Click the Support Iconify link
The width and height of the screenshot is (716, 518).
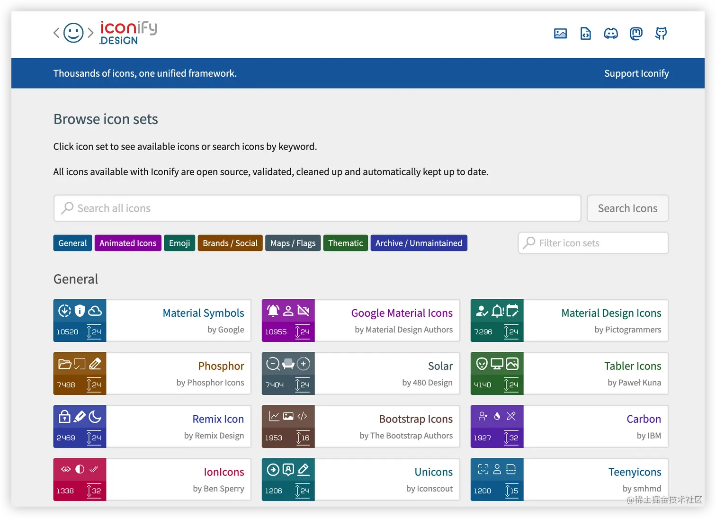point(636,73)
